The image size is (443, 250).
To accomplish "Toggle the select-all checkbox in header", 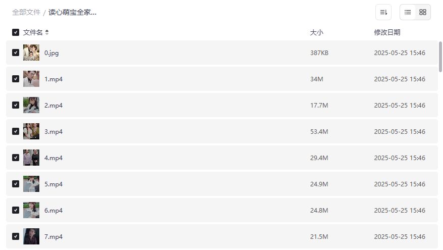I will tap(16, 32).
